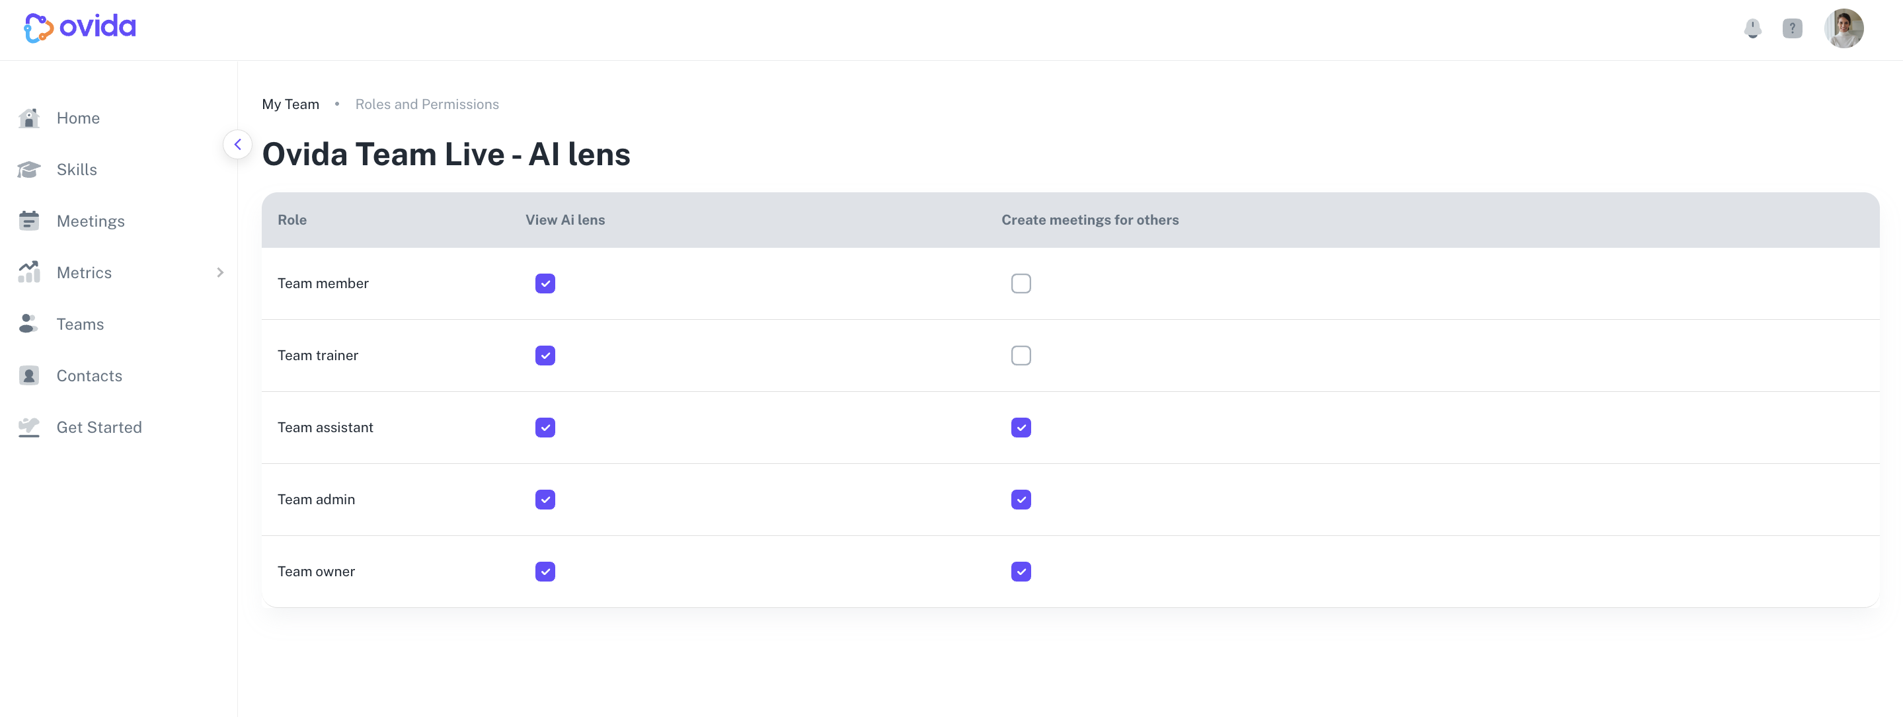Open the user profile avatar
Image resolution: width=1903 pixels, height=717 pixels.
tap(1844, 29)
